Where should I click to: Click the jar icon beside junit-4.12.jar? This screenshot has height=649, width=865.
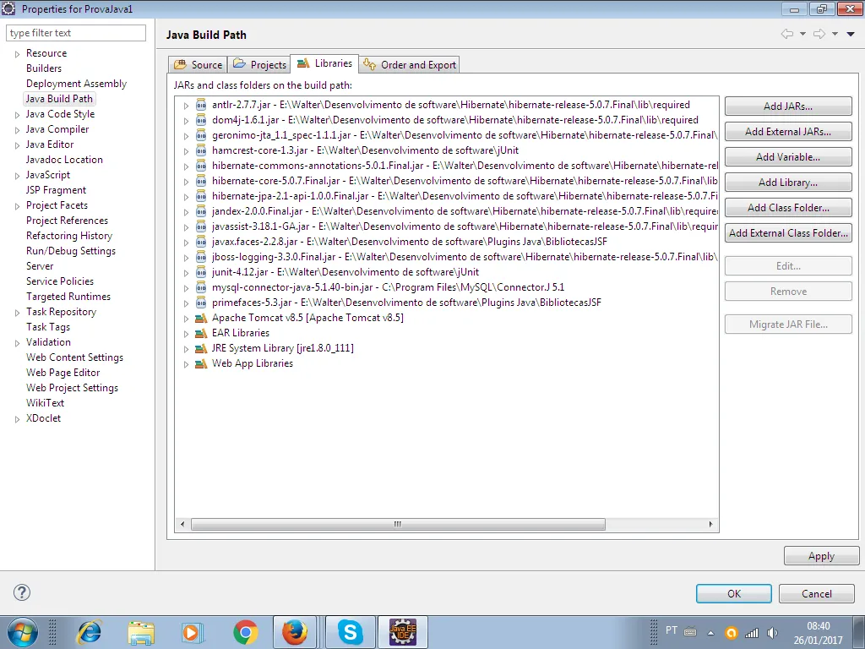click(x=201, y=272)
